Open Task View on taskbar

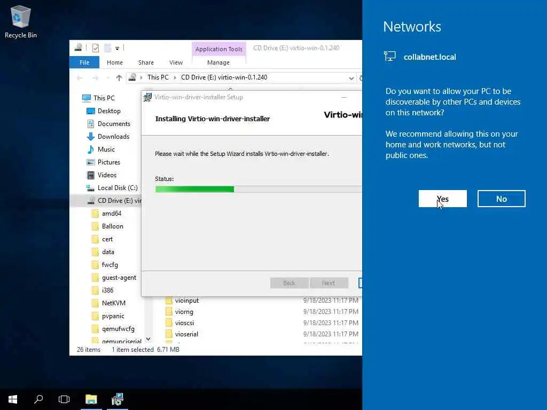click(x=64, y=399)
